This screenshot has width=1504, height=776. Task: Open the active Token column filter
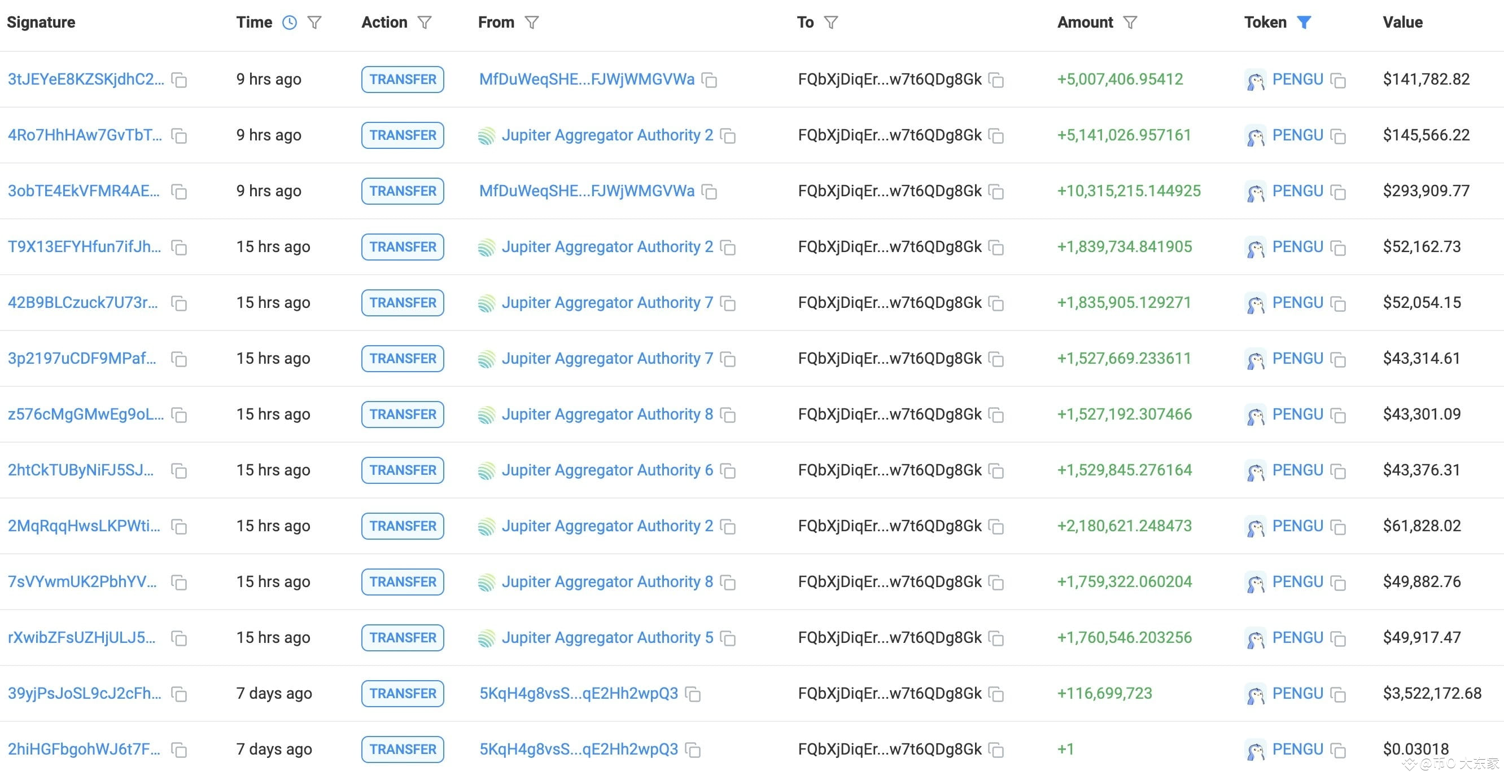click(1304, 23)
